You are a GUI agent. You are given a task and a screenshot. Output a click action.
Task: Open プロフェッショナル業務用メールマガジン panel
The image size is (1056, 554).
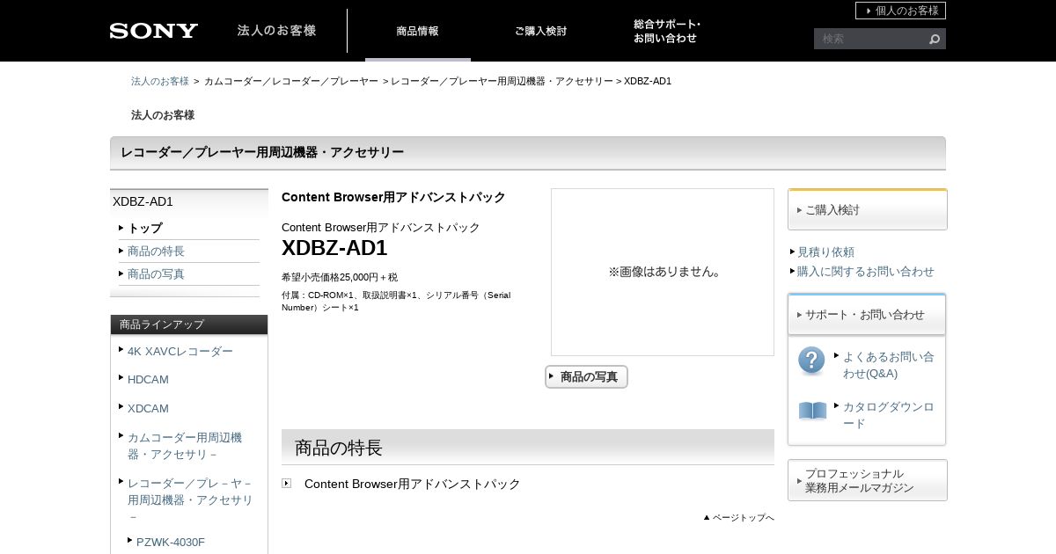pyautogui.click(x=867, y=480)
